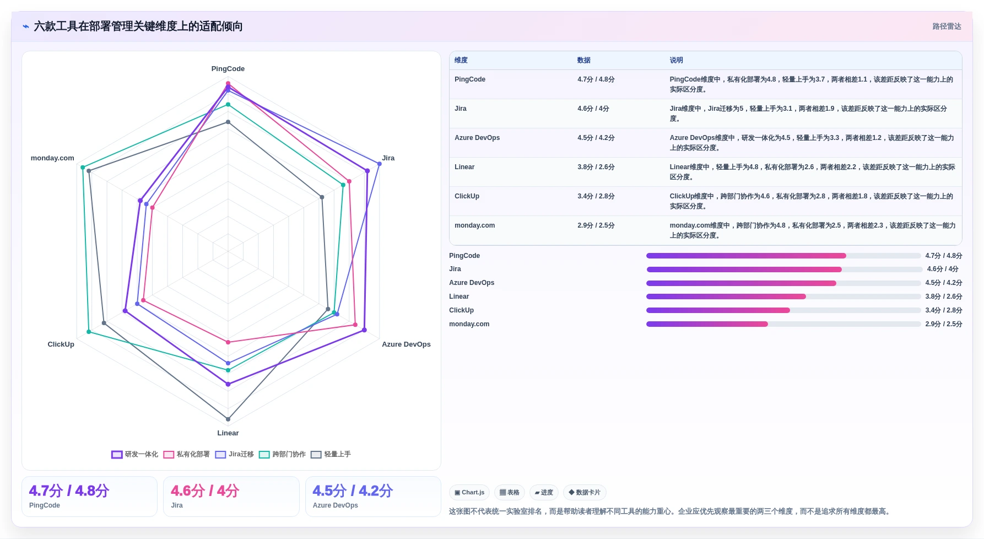984x539 pixels.
Task: Select the monday.com table row name
Action: pyautogui.click(x=475, y=225)
